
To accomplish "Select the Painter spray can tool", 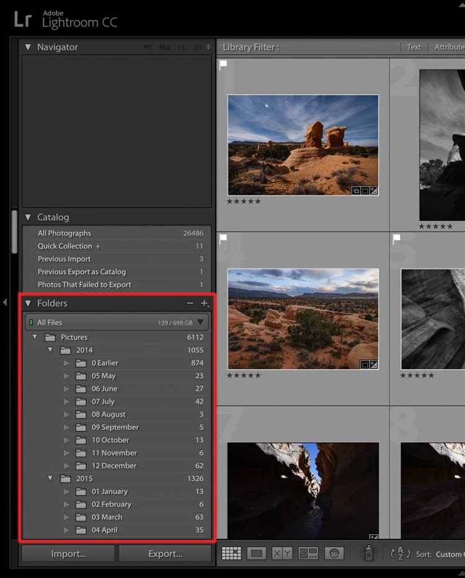I will pyautogui.click(x=369, y=553).
